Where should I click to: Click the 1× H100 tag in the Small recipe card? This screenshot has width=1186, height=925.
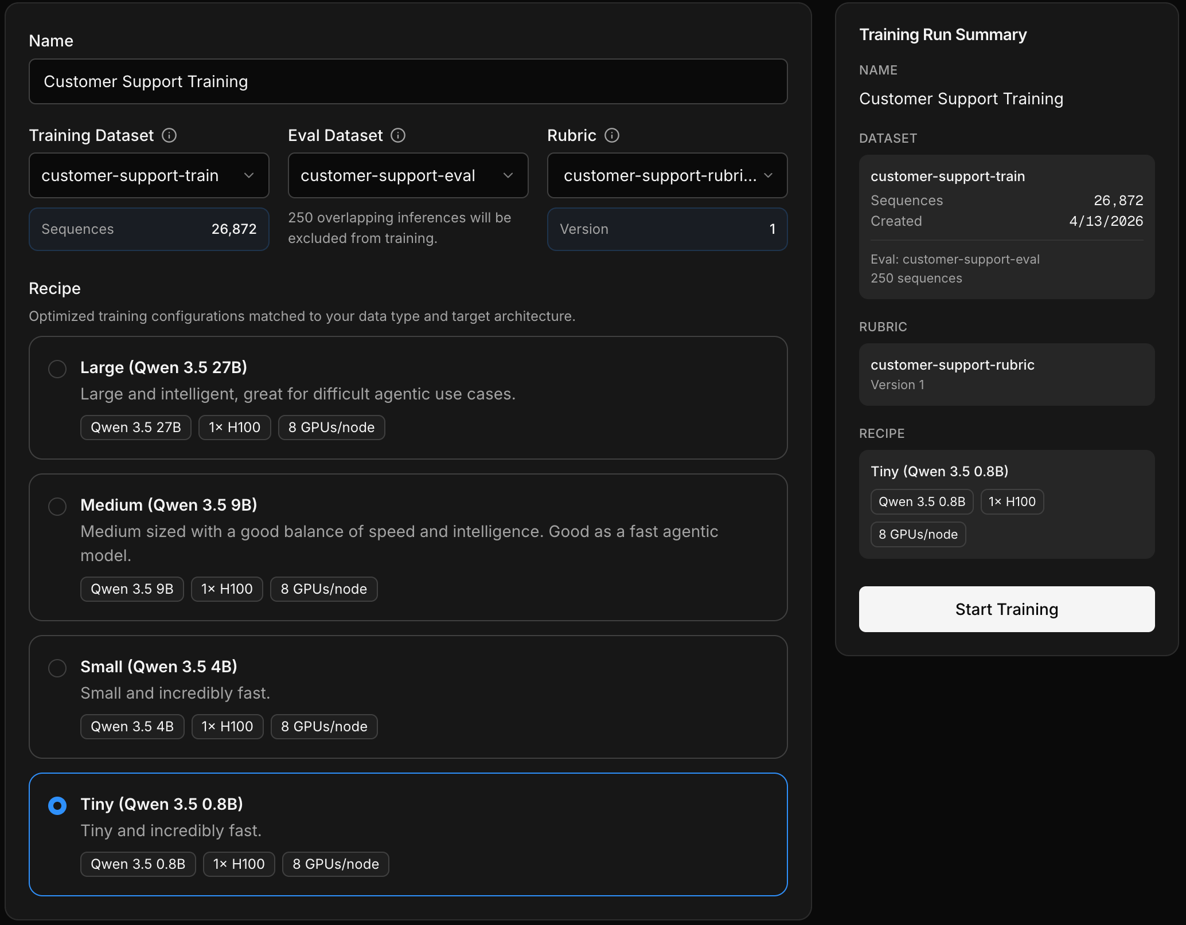(228, 727)
